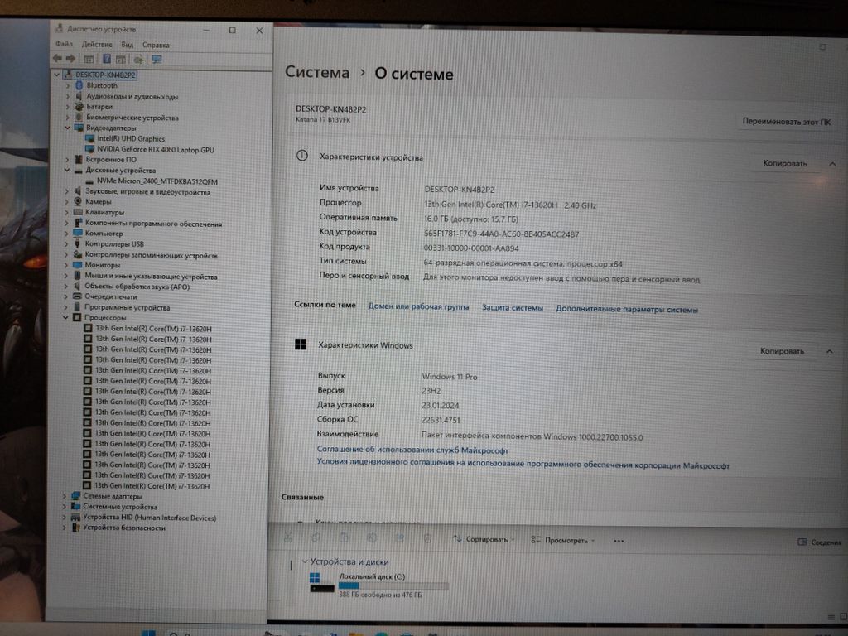848x636 pixels.
Task: Click the scan for hardware changes icon
Action: (x=138, y=59)
